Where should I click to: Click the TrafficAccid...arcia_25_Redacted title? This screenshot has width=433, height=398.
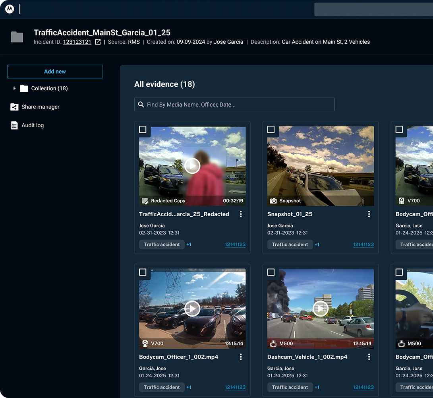coord(184,214)
